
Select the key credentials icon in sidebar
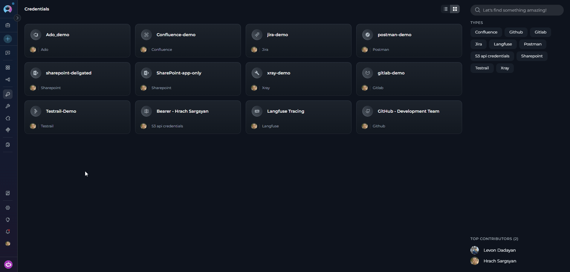[8, 94]
